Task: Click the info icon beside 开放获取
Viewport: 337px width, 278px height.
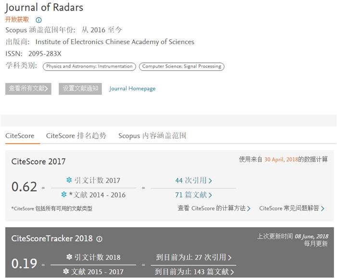Action: coord(39,20)
